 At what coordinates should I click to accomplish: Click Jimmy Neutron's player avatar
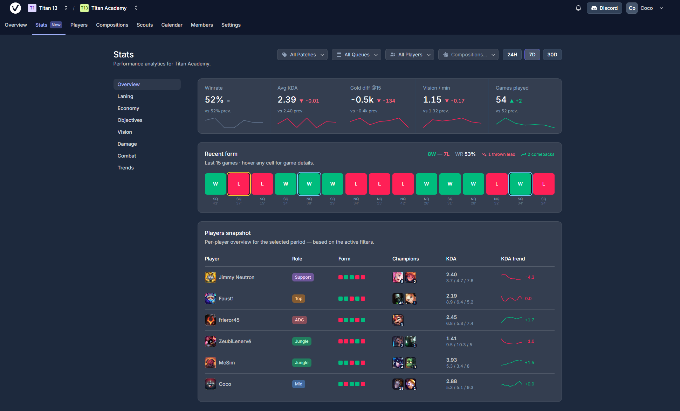coord(210,277)
